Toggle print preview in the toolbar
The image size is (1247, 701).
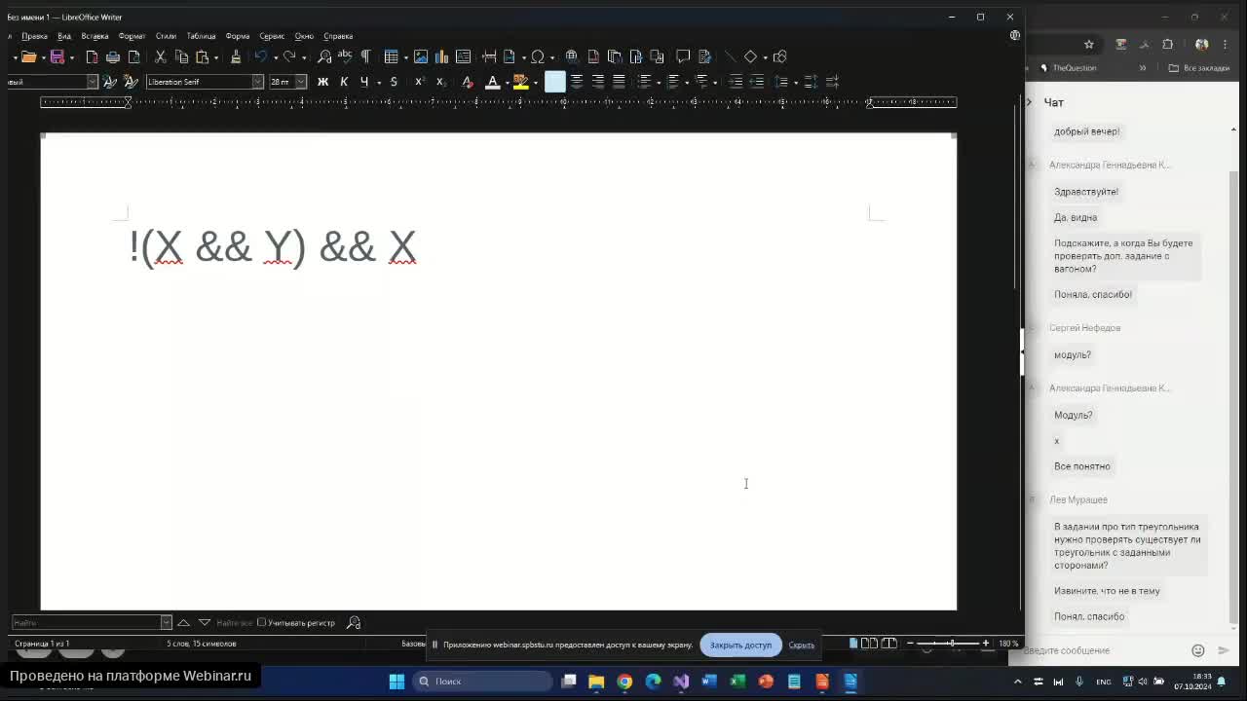tap(134, 56)
